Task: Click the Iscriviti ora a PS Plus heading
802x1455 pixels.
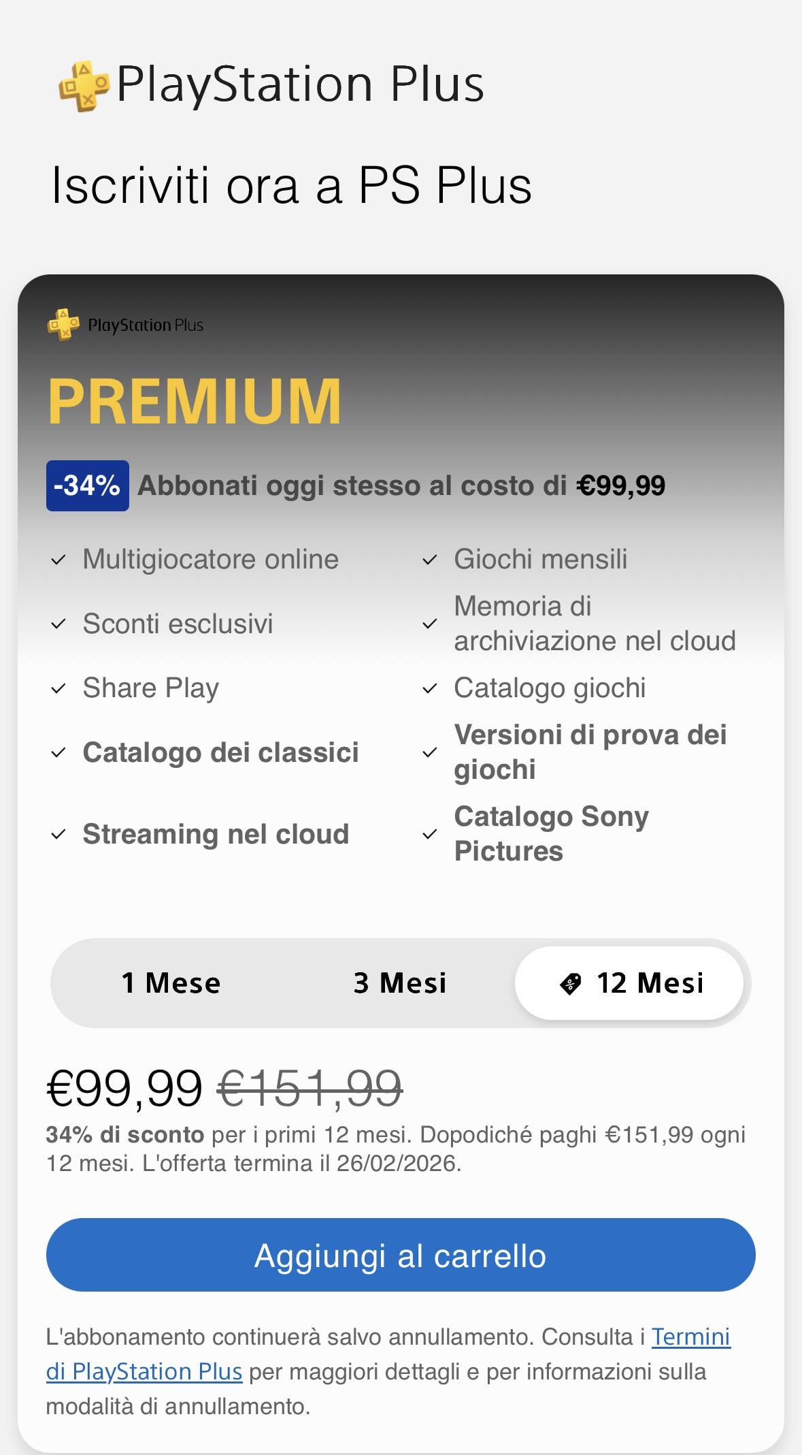Action: tap(291, 185)
